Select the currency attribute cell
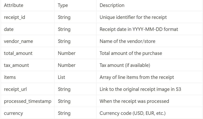203x119 pixels. 13,113
